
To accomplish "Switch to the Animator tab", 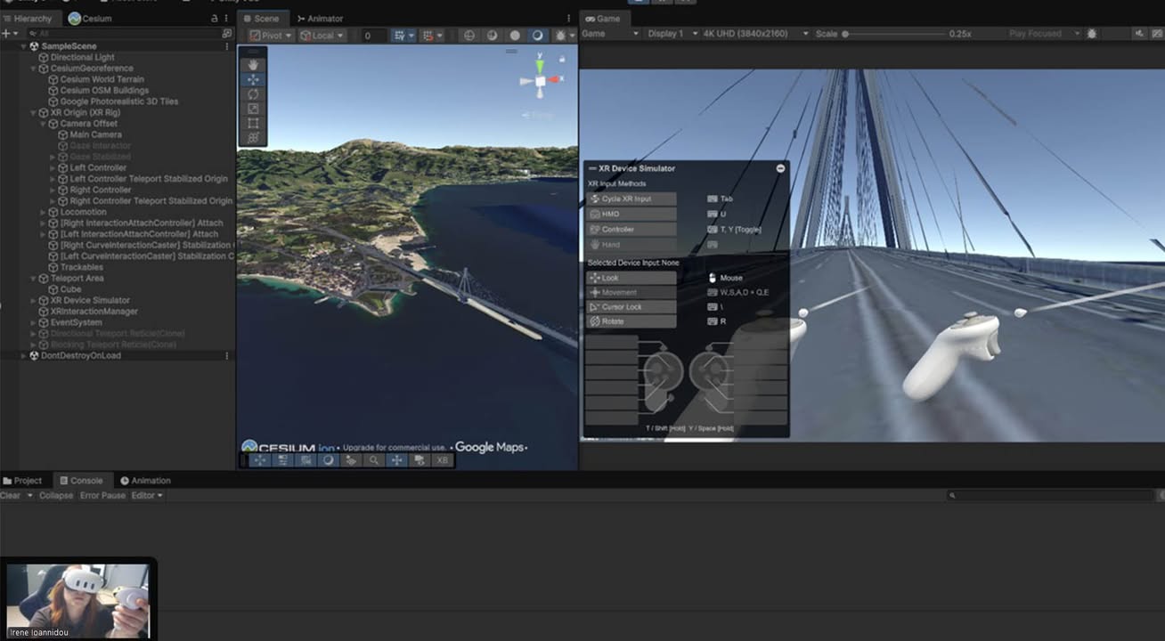I will 320,19.
